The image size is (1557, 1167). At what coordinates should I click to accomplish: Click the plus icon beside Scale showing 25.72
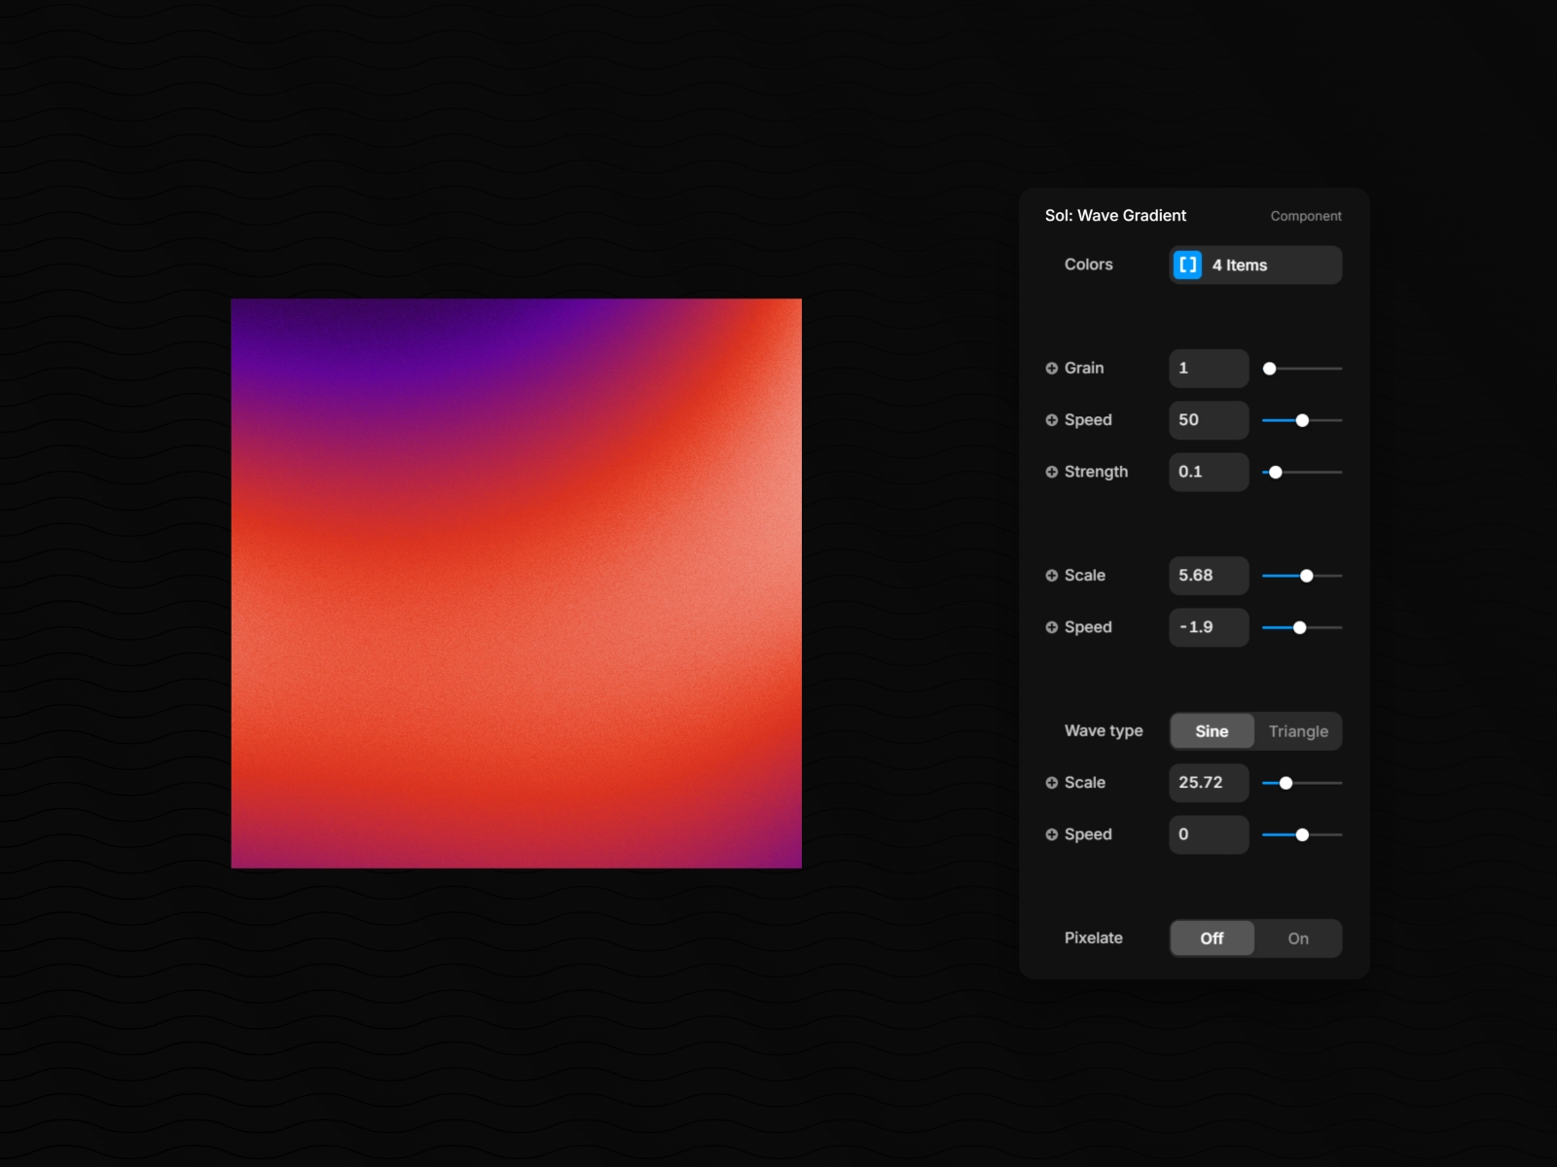[1052, 782]
